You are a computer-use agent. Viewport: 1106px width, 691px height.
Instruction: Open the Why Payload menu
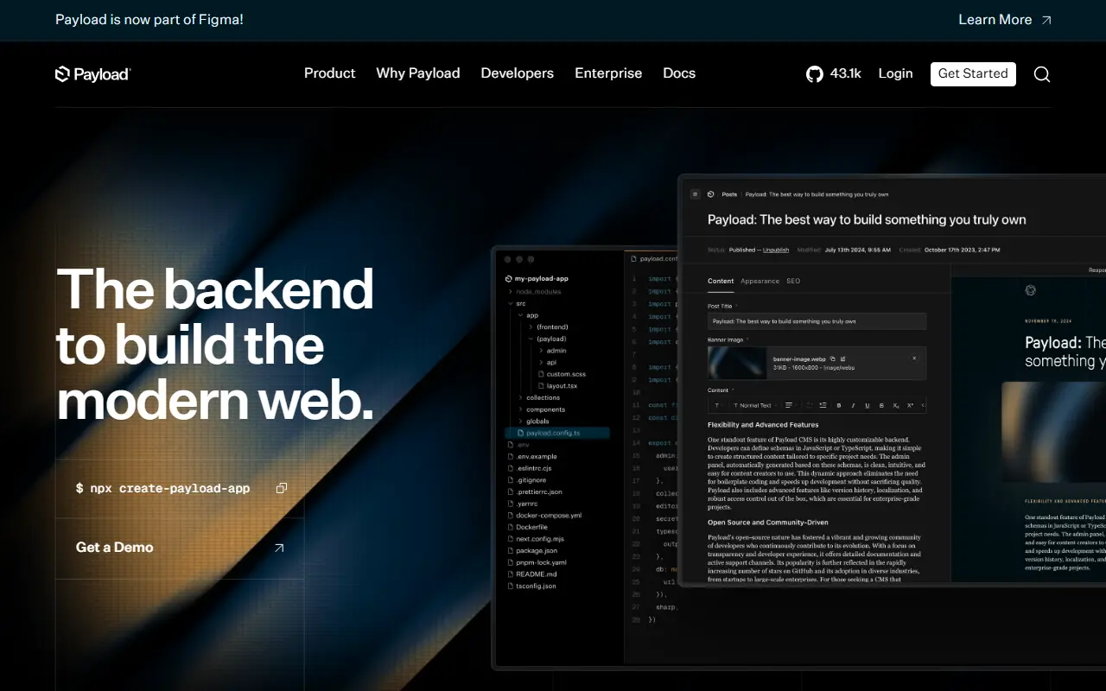[x=418, y=73]
